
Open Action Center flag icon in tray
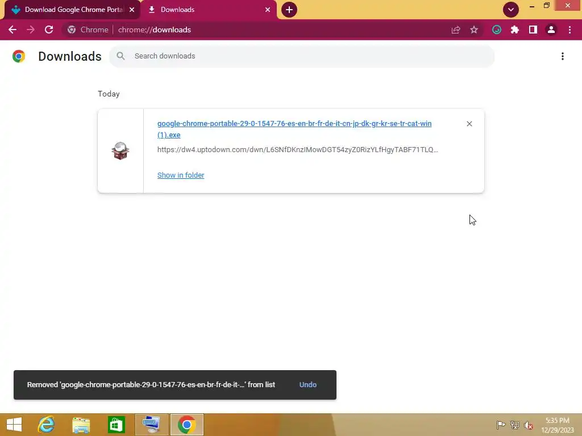501,425
